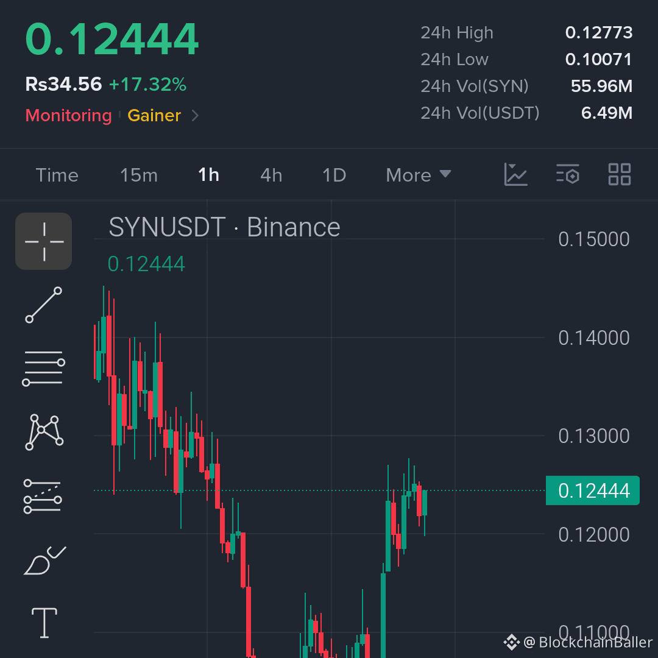The height and width of the screenshot is (658, 658).
Task: Click the 24h Vol(USDT) value 6.49M
Action: (x=607, y=113)
